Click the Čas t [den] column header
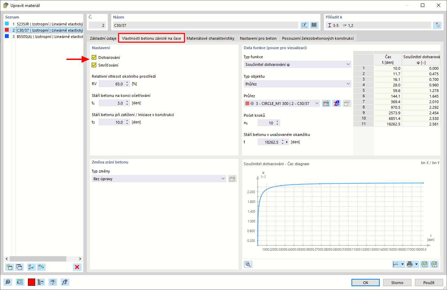This screenshot has width=447, height=290. 388,60
